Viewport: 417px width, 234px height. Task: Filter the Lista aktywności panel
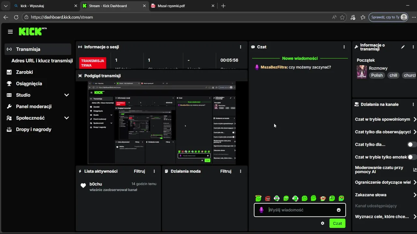click(x=139, y=171)
